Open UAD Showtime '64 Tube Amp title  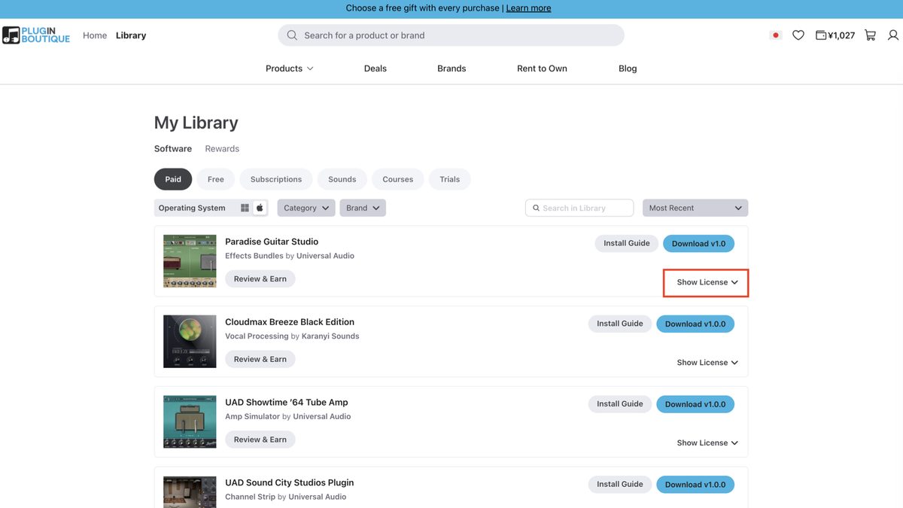coord(287,403)
